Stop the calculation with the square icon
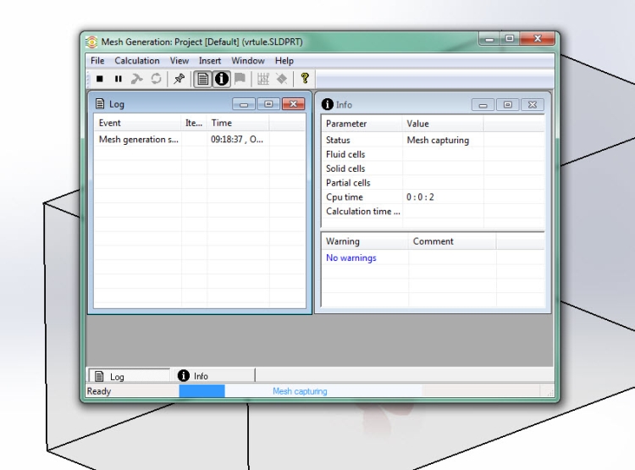This screenshot has width=635, height=470. 100,79
